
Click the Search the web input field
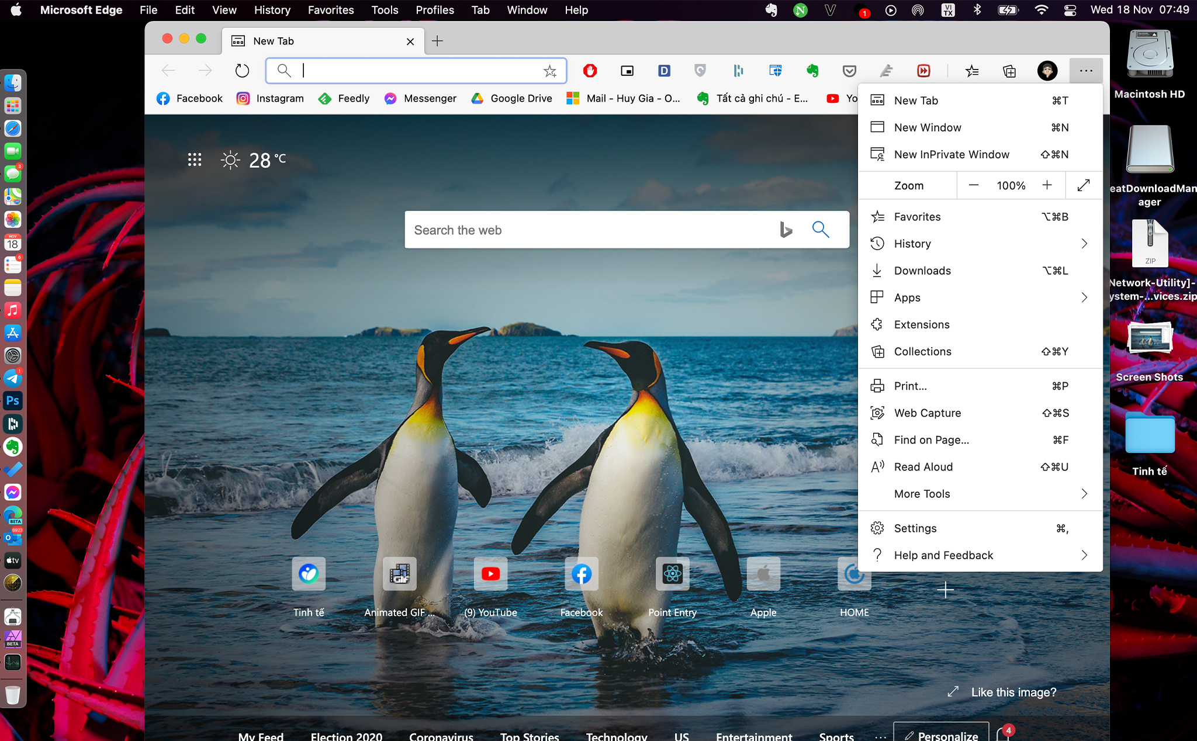[584, 230]
